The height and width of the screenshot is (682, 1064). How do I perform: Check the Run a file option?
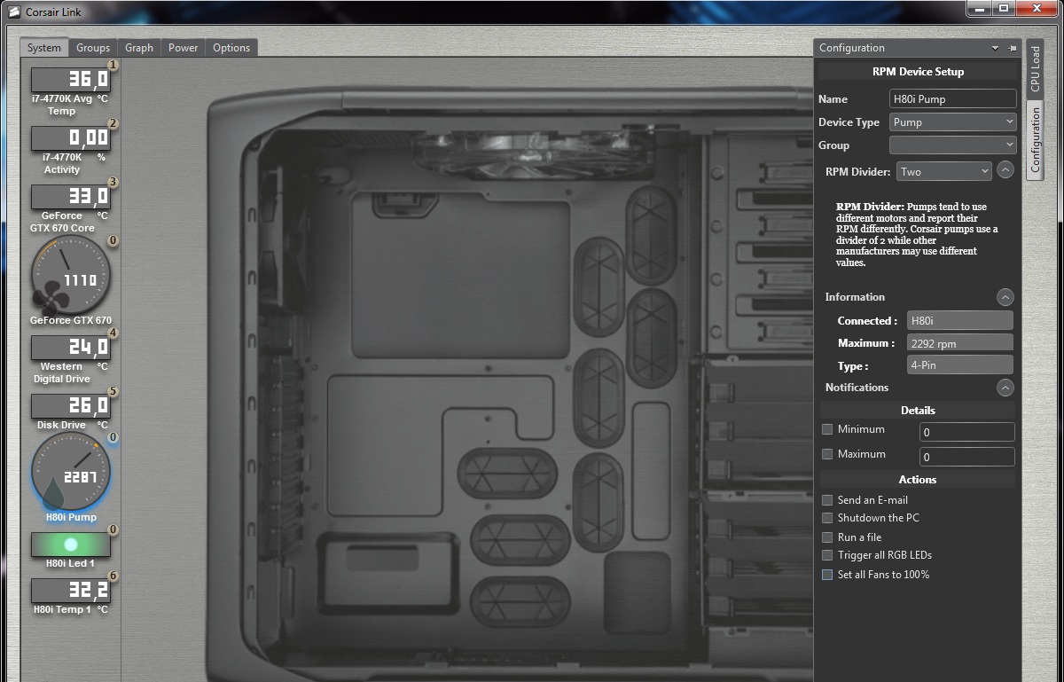(827, 537)
